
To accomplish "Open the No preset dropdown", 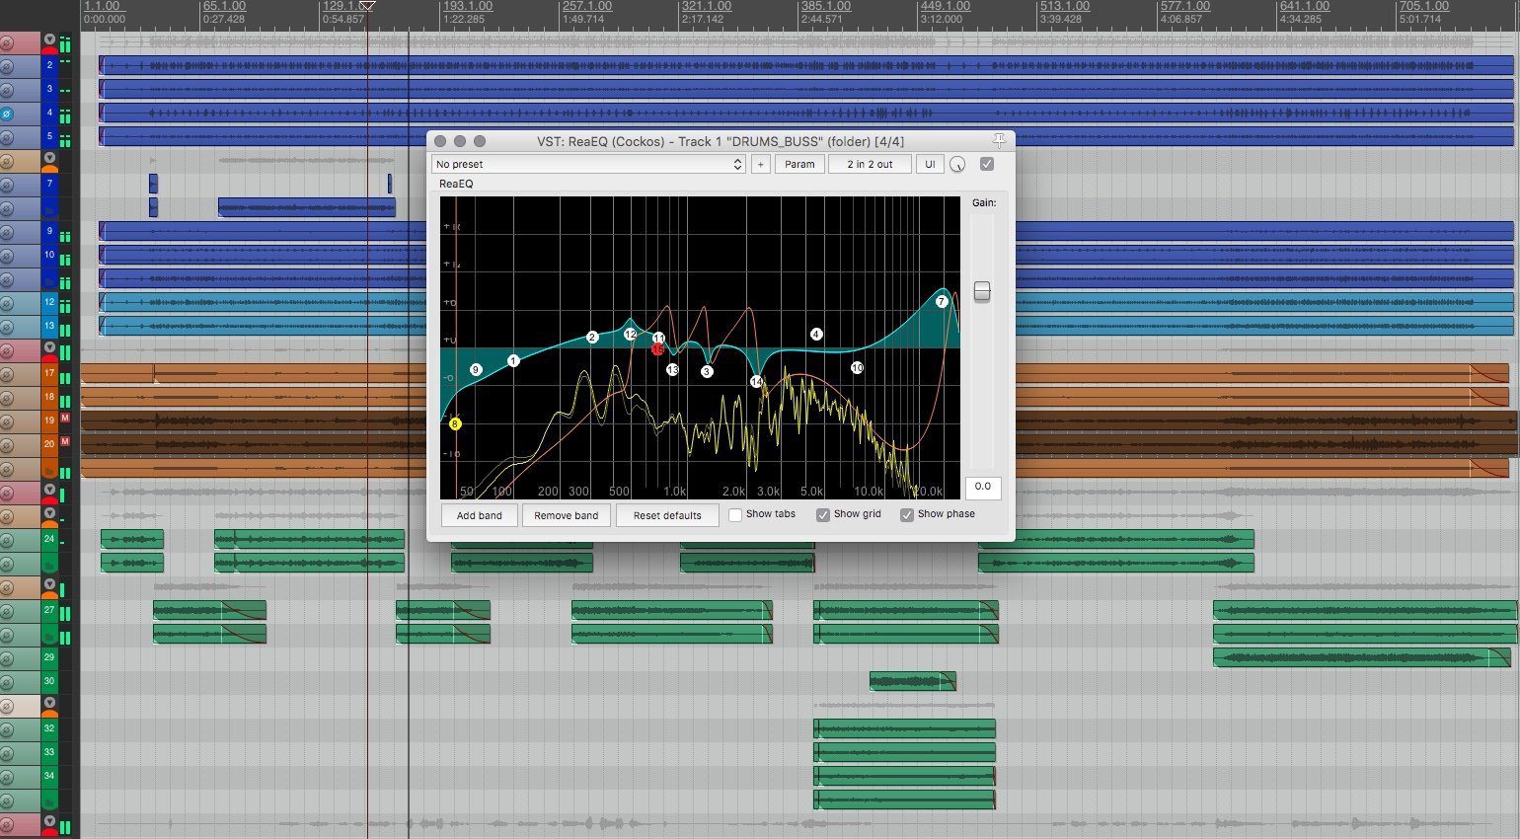I will pyautogui.click(x=589, y=165).
